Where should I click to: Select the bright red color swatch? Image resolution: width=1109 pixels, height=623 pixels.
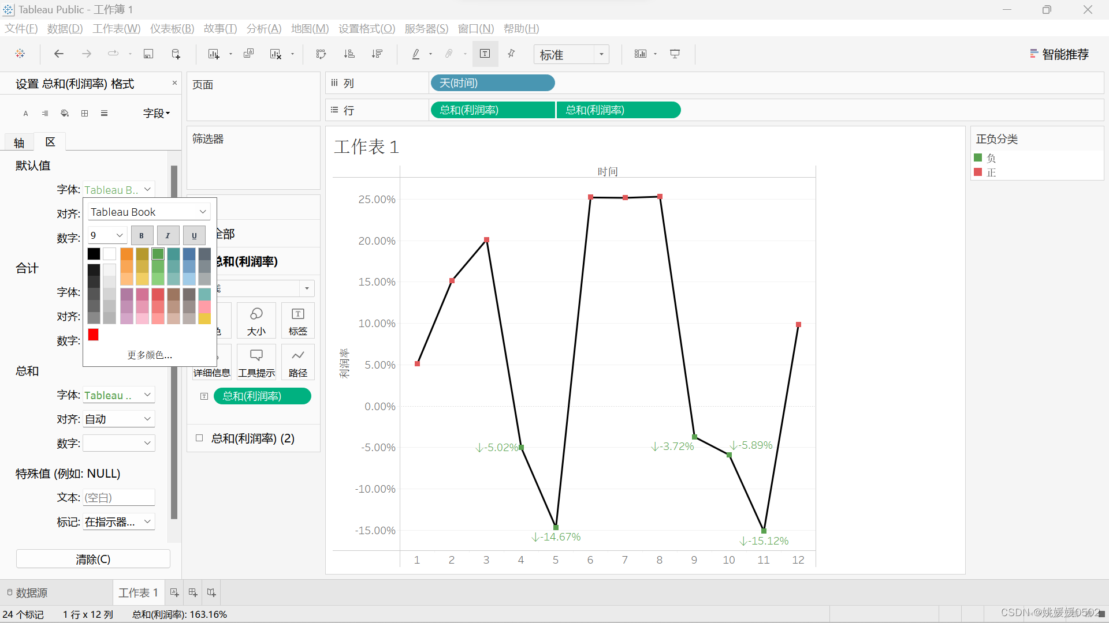tap(94, 335)
